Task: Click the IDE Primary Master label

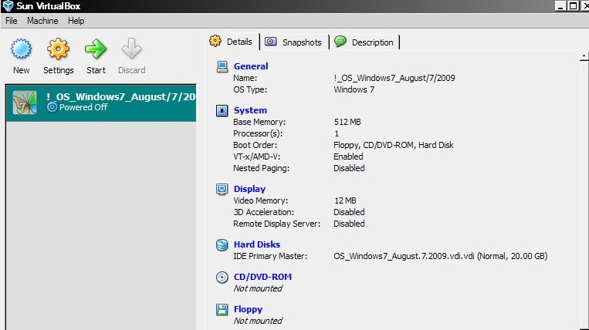Action: 270,256
